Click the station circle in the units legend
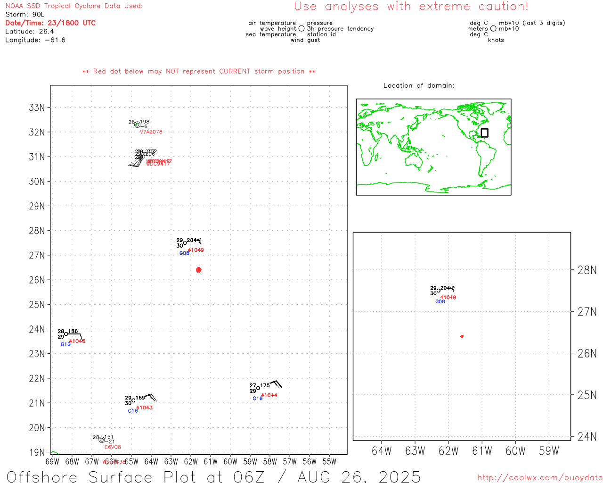The image size is (603, 483). coord(493,28)
